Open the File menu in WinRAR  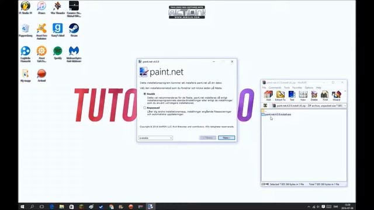[x=264, y=87]
